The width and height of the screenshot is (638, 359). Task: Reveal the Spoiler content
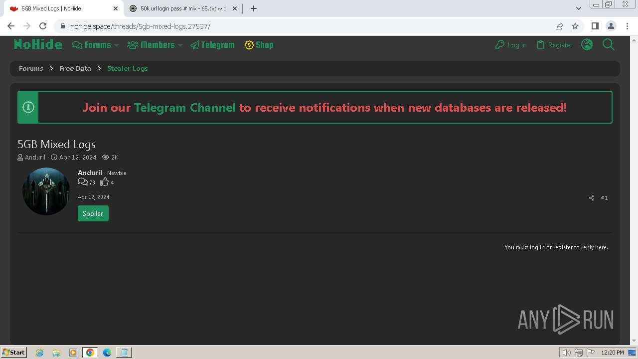(93, 213)
